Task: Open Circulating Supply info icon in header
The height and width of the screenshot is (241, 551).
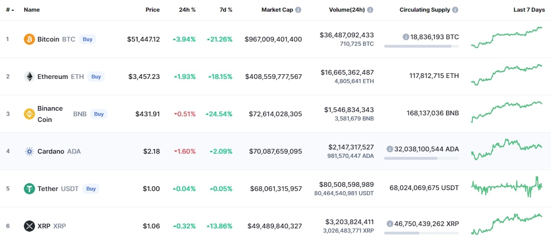Action: tap(455, 10)
